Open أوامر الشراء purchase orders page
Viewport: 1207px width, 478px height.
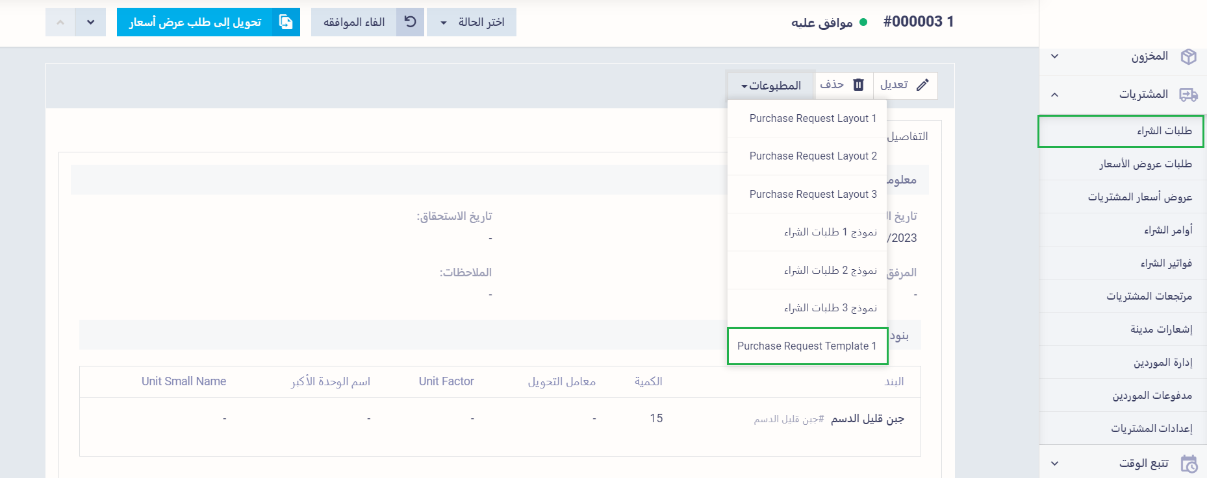pos(1167,230)
